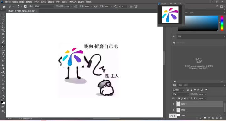Select the Path Selection tool

point(3,80)
